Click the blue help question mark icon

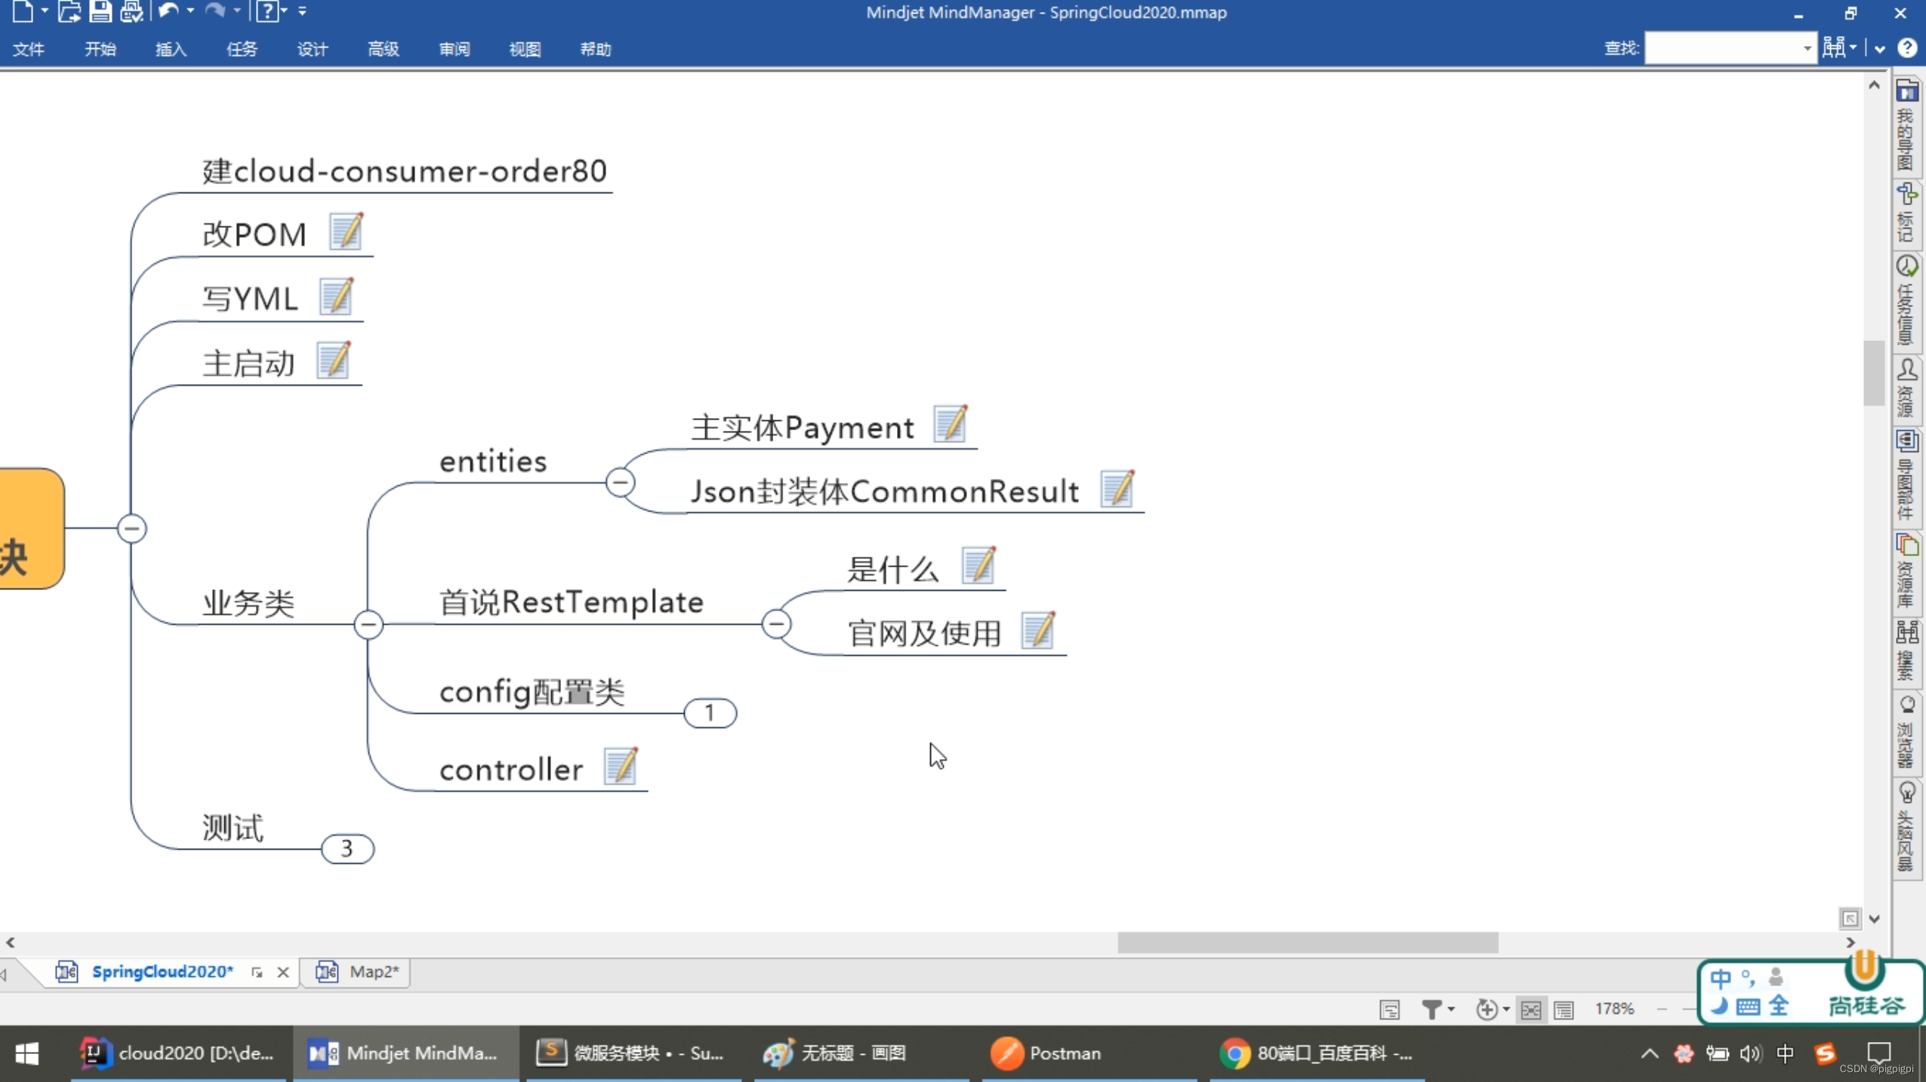[1908, 48]
